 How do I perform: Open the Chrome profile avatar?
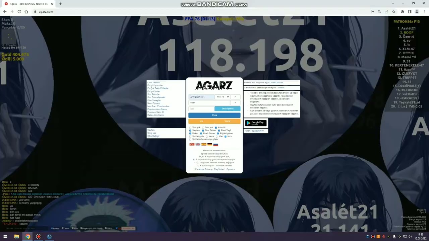417,12
